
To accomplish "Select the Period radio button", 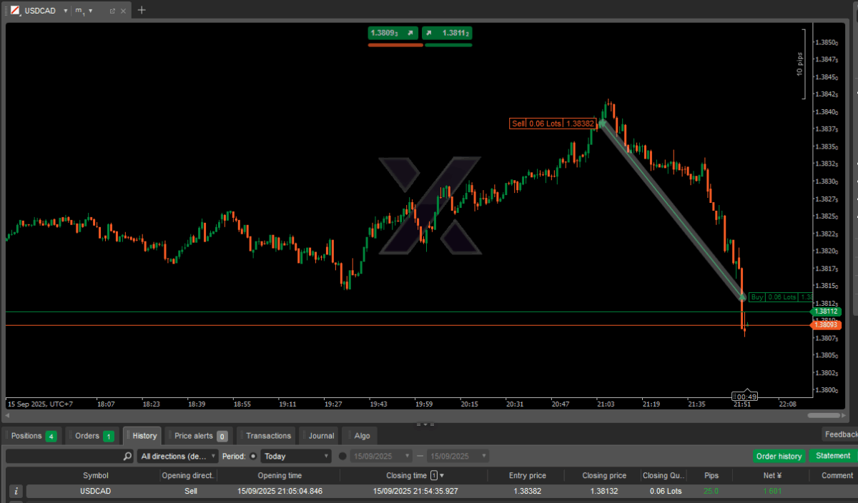I will pos(253,456).
